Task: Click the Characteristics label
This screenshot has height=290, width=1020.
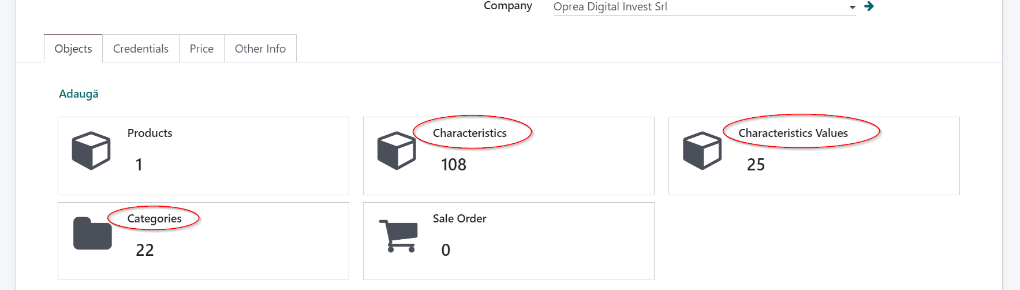Action: coord(470,133)
